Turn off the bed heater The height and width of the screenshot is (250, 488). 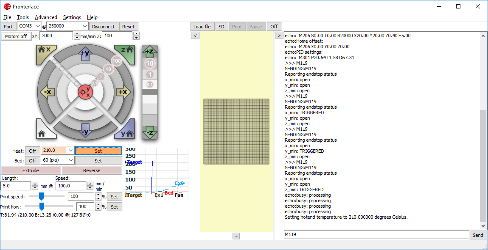tap(32, 160)
